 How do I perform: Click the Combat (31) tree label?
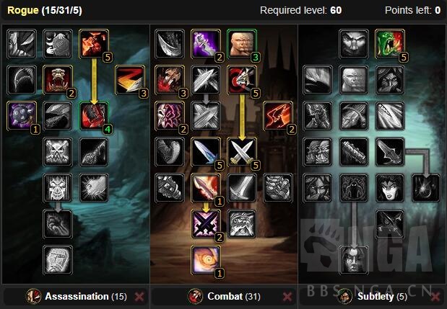[x=234, y=297]
